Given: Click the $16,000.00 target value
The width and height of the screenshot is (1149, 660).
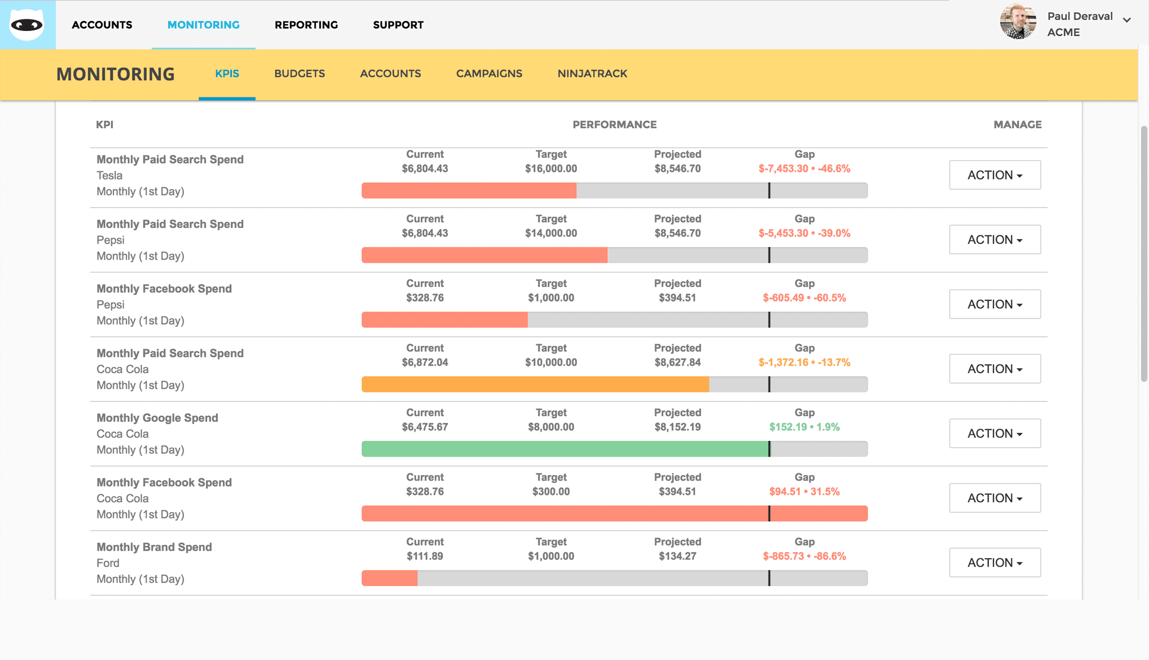Looking at the screenshot, I should pos(551,169).
